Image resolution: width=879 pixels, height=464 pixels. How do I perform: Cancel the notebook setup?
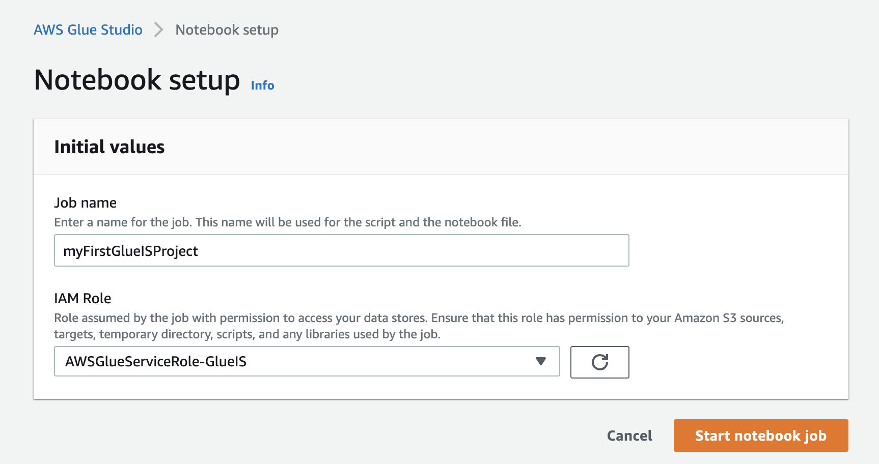coord(629,436)
